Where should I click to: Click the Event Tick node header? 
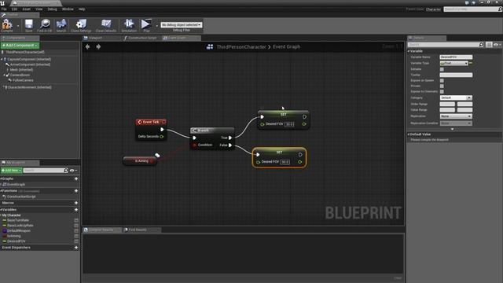(x=151, y=122)
